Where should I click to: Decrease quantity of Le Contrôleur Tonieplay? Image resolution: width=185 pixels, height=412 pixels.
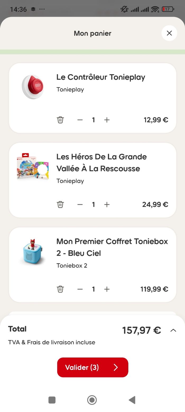[80, 120]
